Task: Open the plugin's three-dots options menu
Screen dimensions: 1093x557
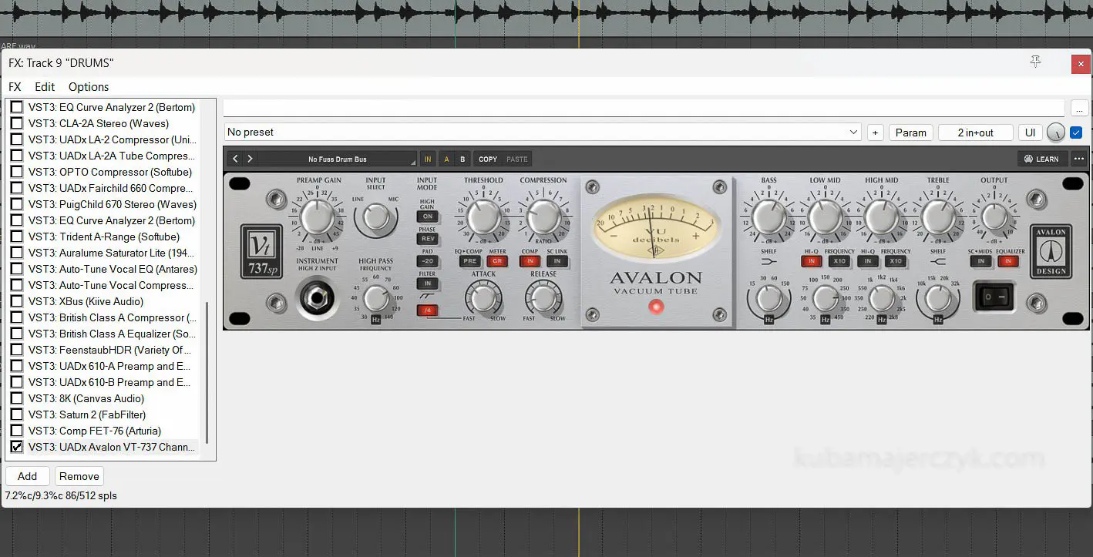Action: 1078,159
